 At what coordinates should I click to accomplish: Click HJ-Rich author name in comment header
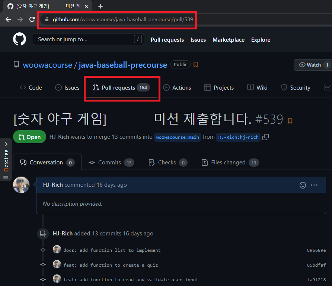coord(53,185)
